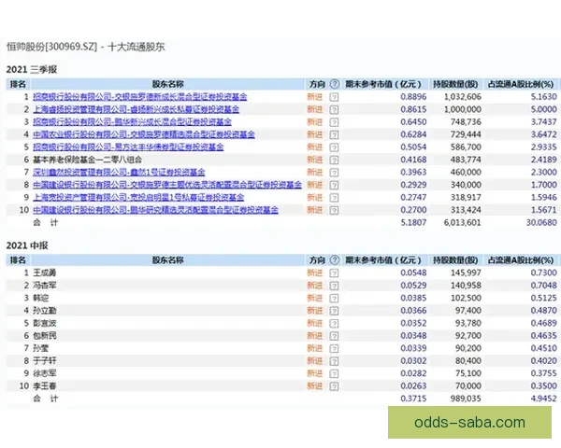This screenshot has width=561, height=448.
Task: Click the question icon in the 748,736 shares row
Action: tap(334, 122)
